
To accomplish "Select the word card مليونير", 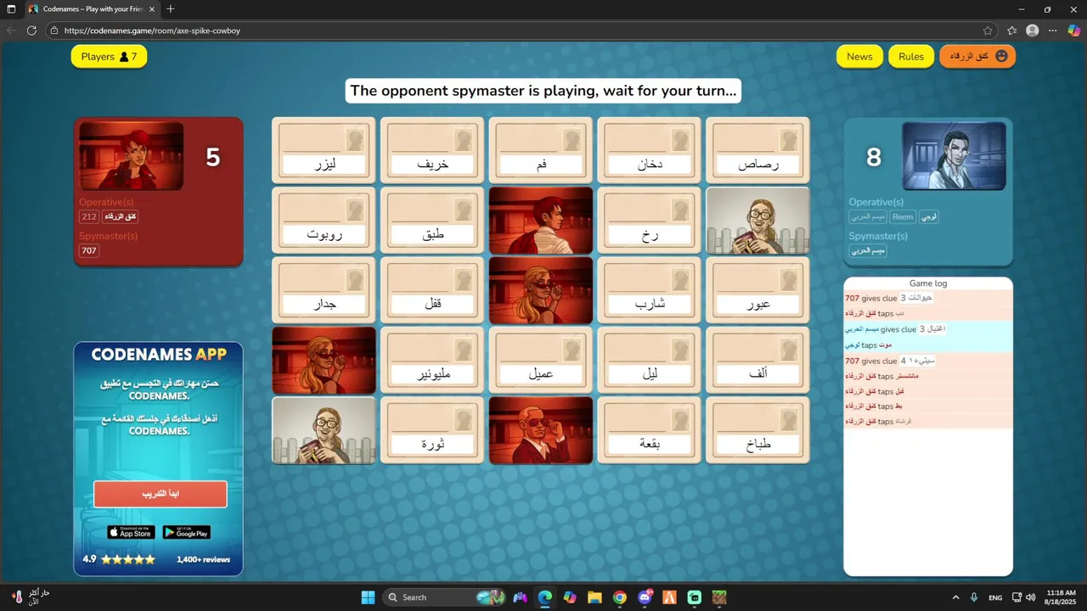I will [x=432, y=361].
